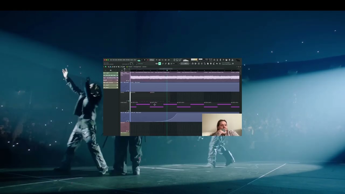
Task: Click the multilink to controllers icon
Action: [x=169, y=64]
